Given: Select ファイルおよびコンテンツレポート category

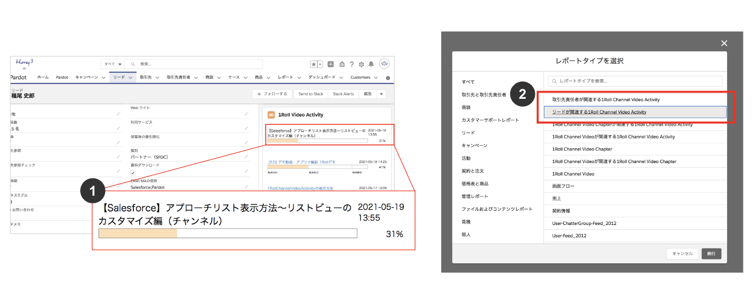Looking at the screenshot, I should pyautogui.click(x=497, y=209).
